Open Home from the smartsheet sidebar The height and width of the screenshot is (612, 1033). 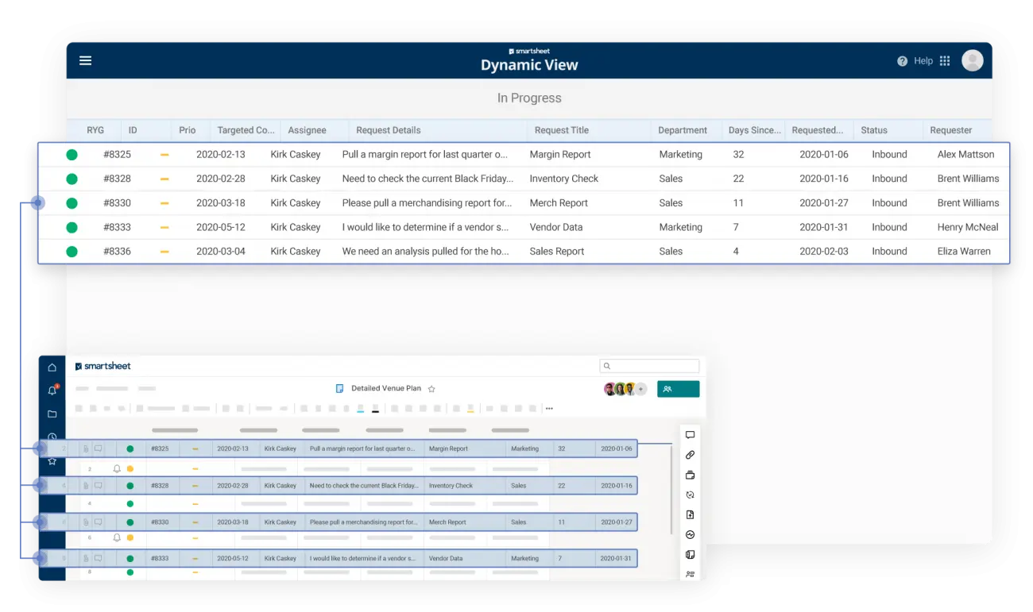pyautogui.click(x=52, y=367)
